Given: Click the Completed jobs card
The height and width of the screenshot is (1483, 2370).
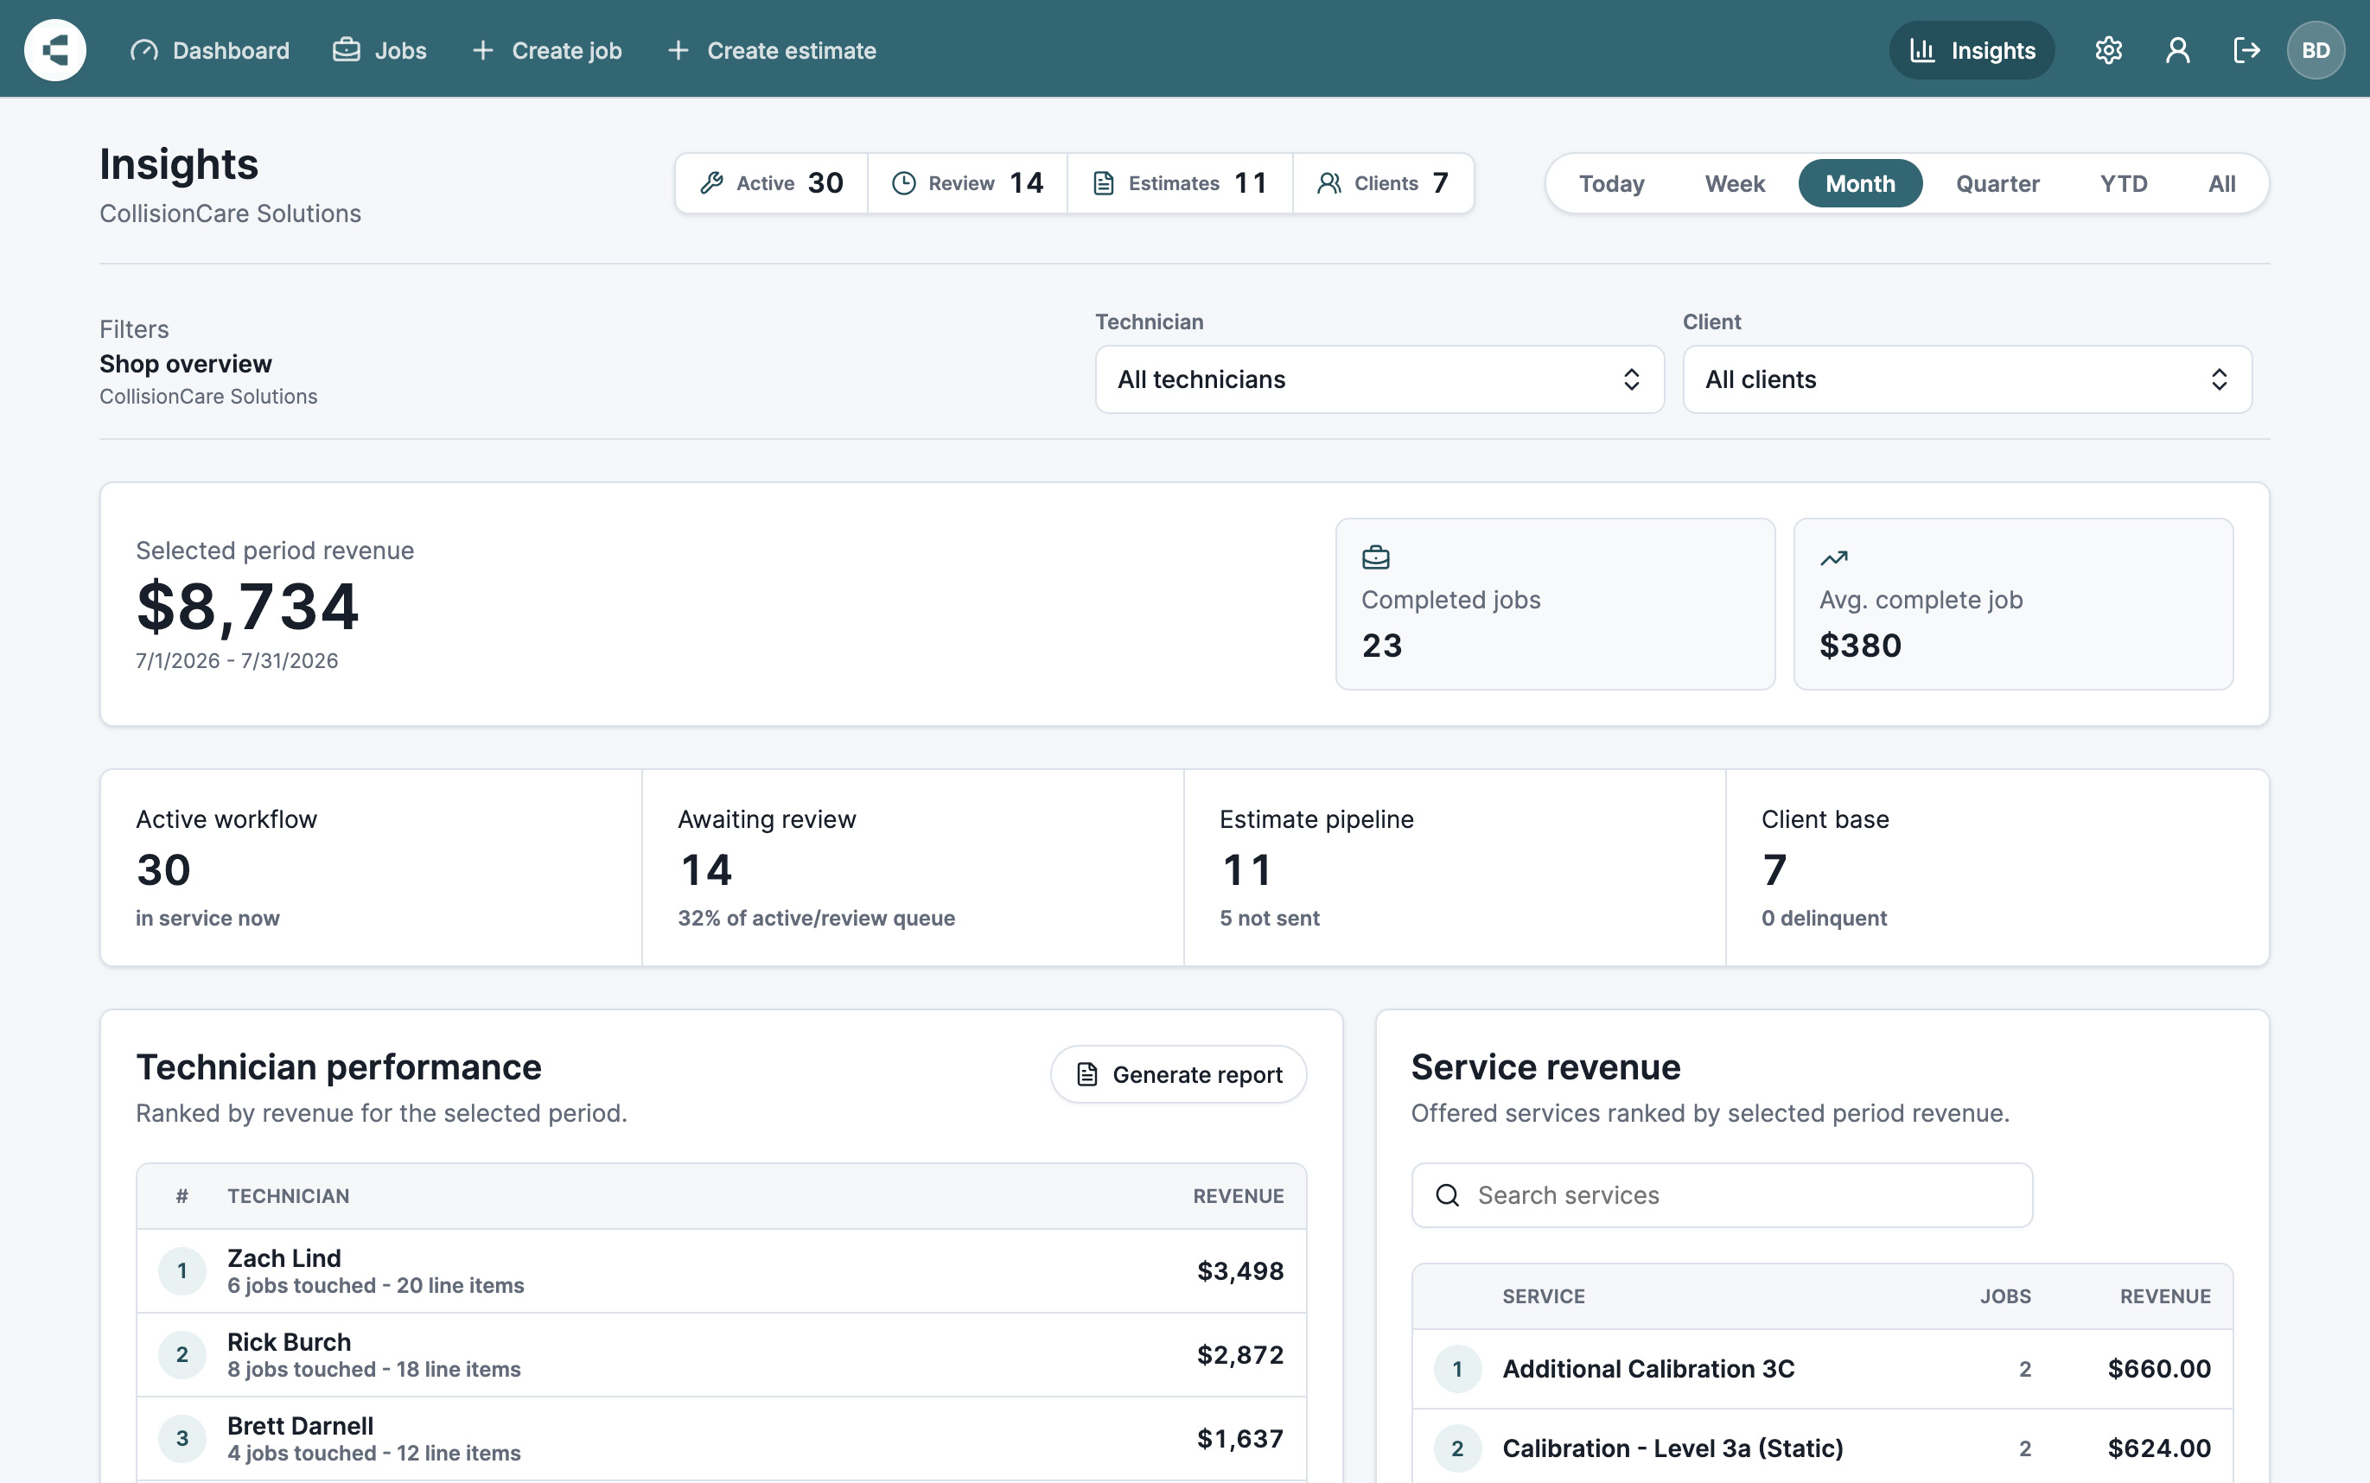Looking at the screenshot, I should 1555,604.
